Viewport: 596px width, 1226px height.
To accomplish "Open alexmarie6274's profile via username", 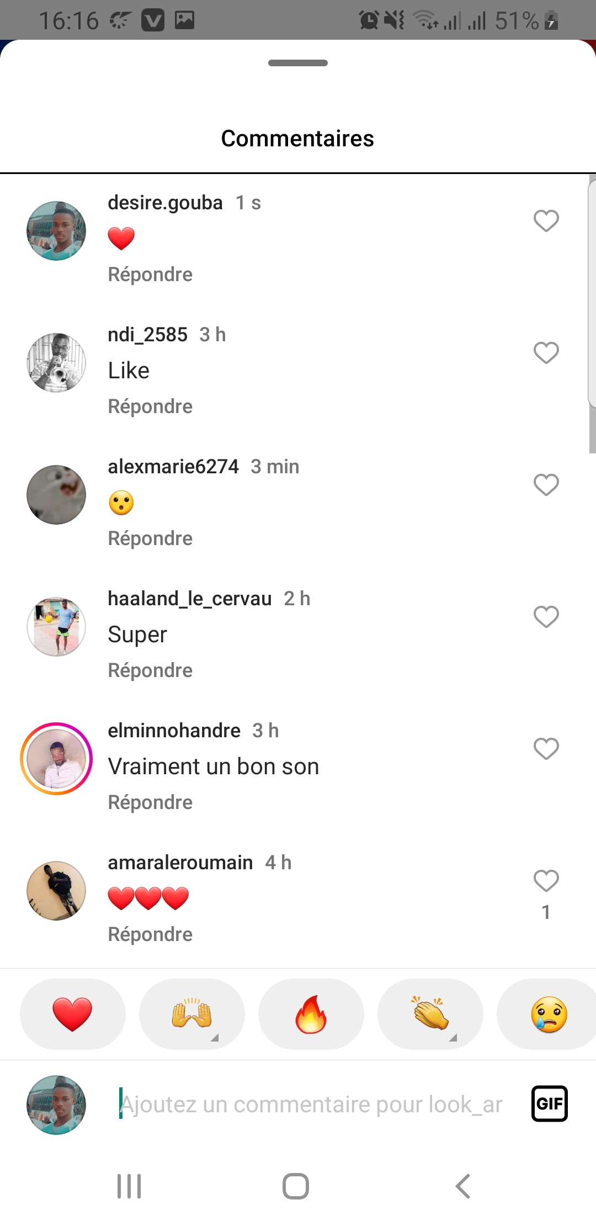I will tap(173, 467).
